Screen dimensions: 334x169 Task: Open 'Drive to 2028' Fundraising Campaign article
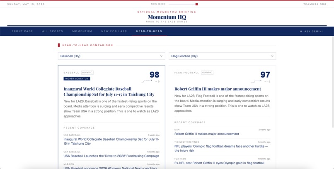pos(111,156)
